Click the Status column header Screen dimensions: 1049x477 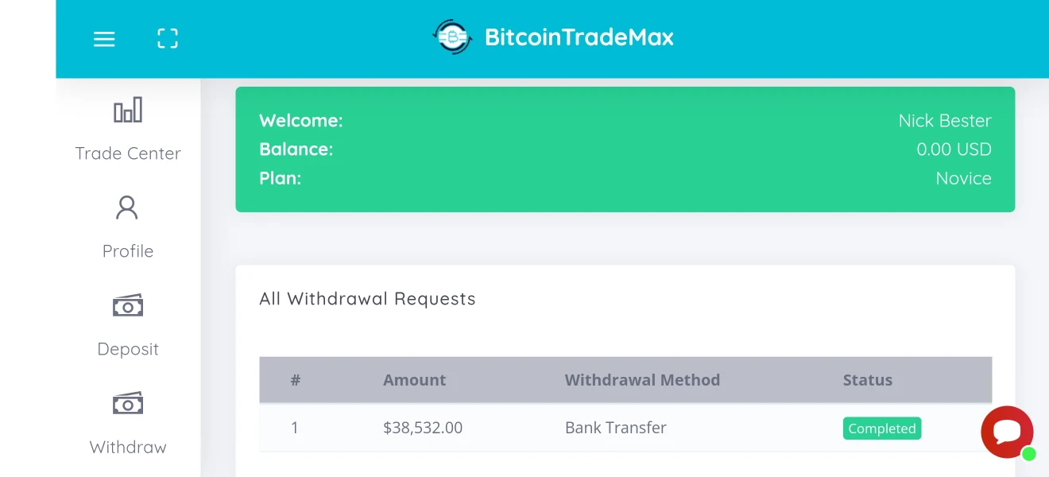click(867, 380)
